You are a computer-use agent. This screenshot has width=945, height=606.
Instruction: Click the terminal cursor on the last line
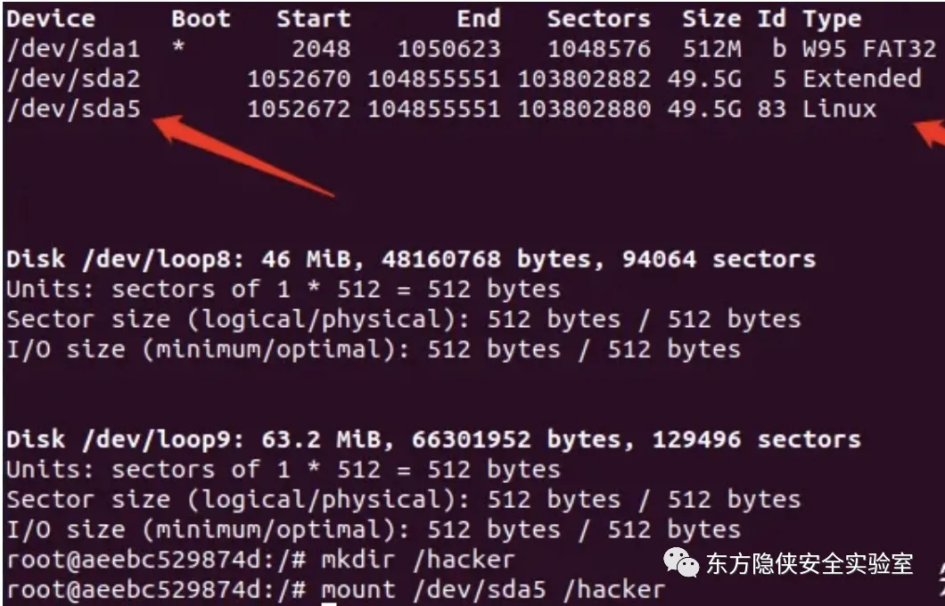(x=328, y=603)
